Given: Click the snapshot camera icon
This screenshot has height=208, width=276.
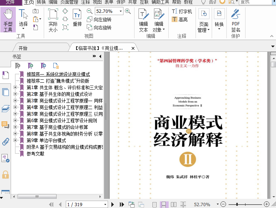Looking at the screenshot, I should pos(36,11).
